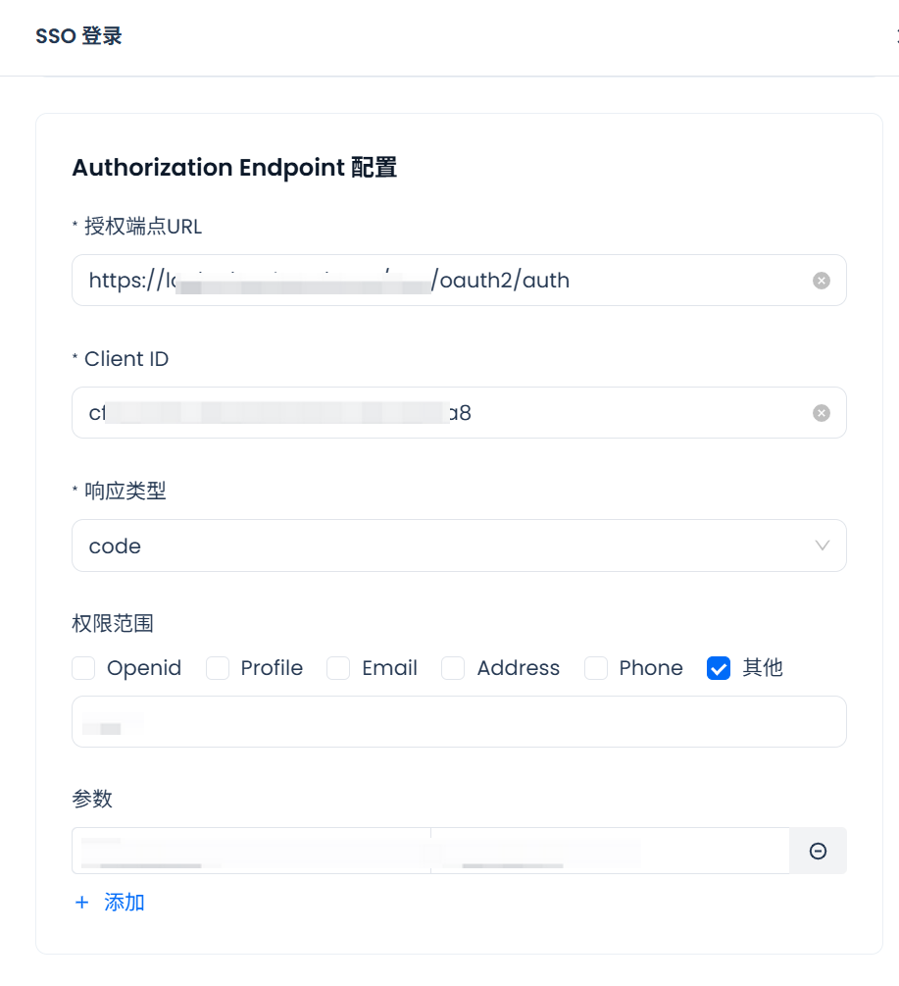Clear the Client ID field
The image size is (899, 986).
point(822,413)
